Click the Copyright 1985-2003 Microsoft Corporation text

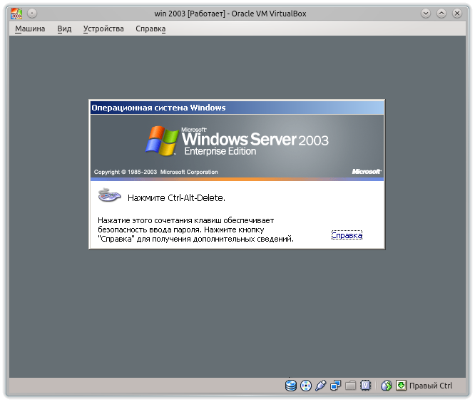click(x=155, y=172)
